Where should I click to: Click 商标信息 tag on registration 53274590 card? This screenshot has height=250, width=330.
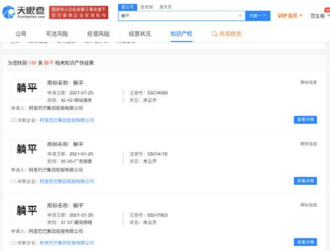coord(308,83)
